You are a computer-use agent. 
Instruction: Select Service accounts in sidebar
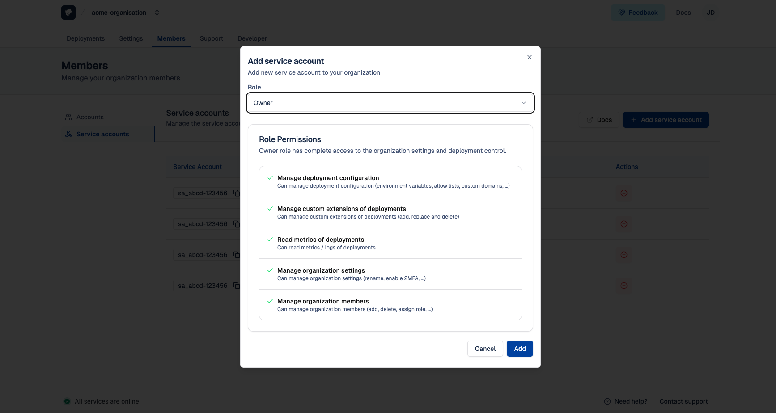(x=102, y=134)
